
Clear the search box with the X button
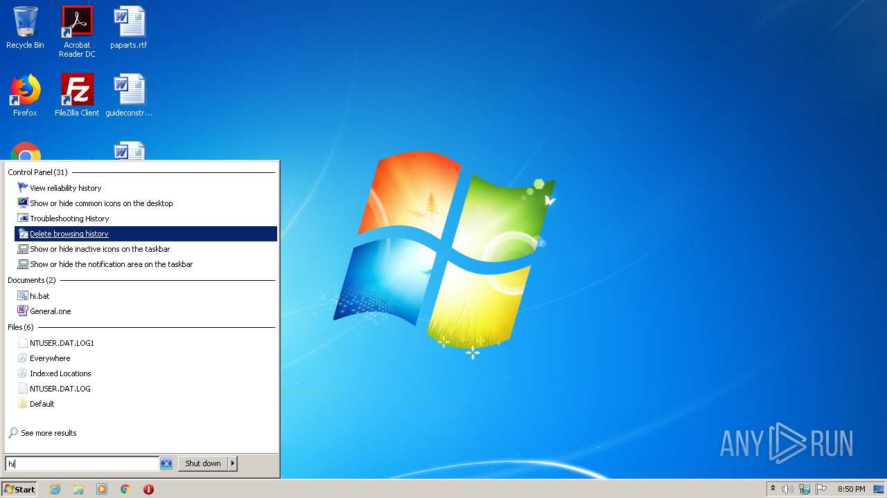pos(166,464)
